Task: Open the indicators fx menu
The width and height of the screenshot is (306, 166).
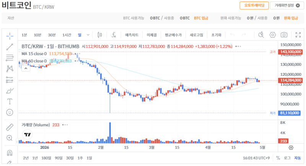Action: click(x=114, y=35)
